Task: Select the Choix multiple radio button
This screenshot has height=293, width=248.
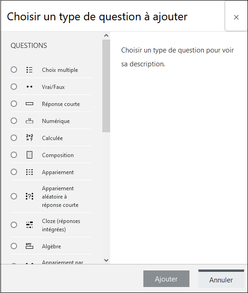Action: [14, 70]
